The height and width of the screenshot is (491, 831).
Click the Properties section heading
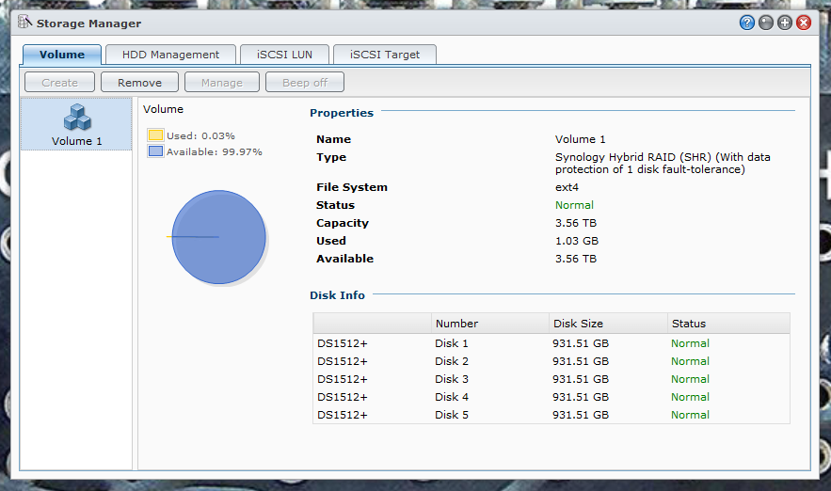pyautogui.click(x=342, y=113)
